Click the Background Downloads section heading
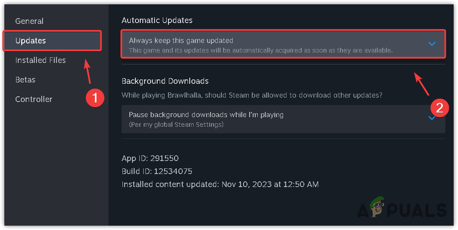This screenshot has height=230, width=458. pos(165,81)
